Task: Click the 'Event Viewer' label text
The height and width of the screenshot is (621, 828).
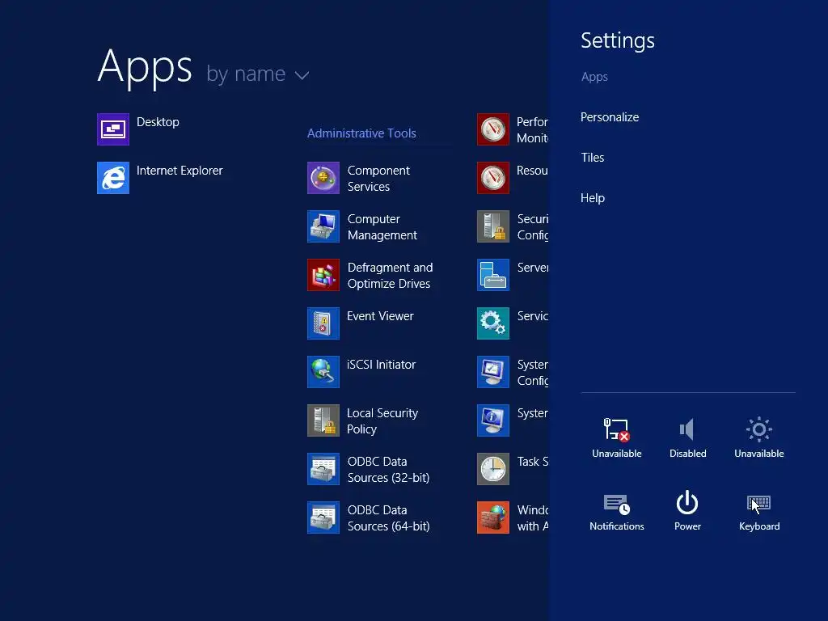Action: [380, 316]
